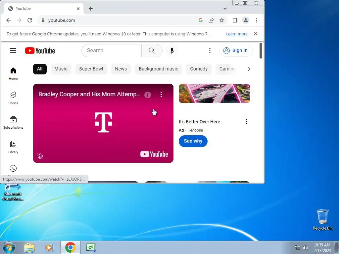Screen dimensions: 339x254
Task: Open Library in the sidebar
Action: click(x=13, y=147)
